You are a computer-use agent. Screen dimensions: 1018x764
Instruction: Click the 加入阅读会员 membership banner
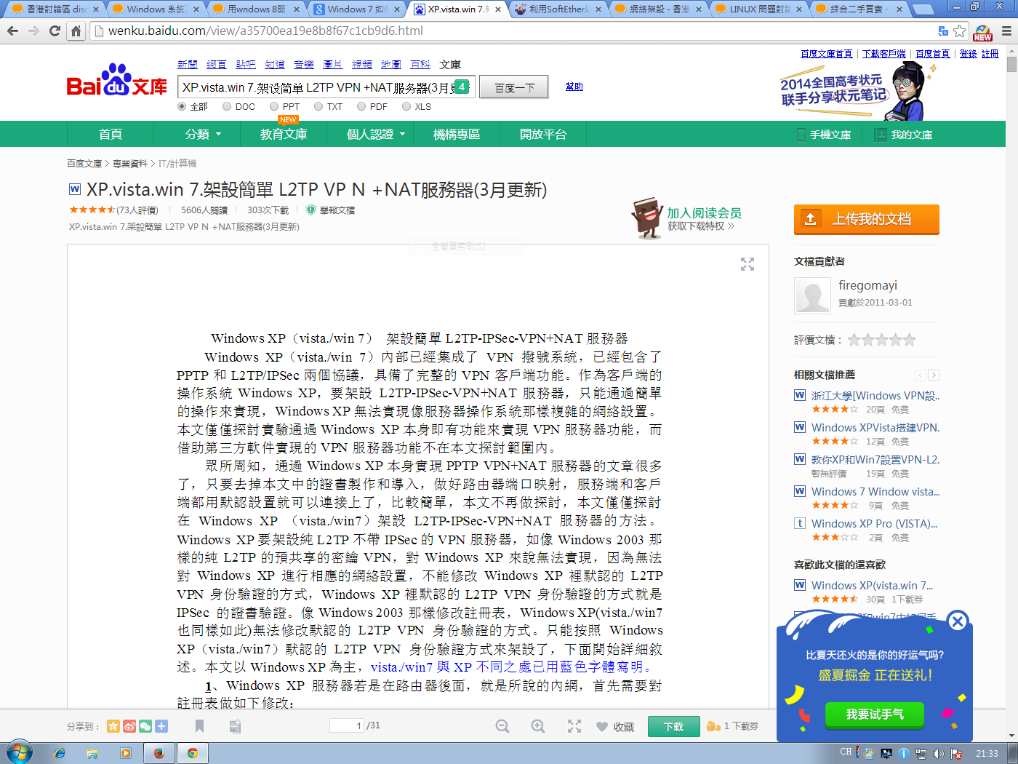tap(687, 218)
